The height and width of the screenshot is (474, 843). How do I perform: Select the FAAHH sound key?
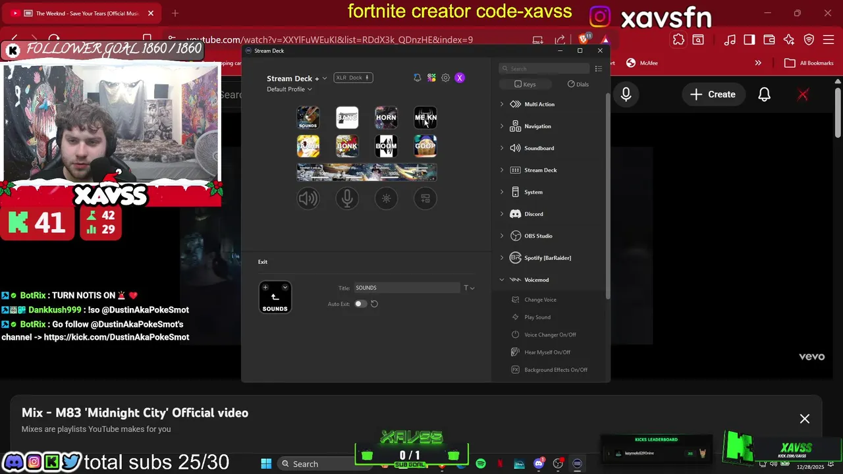[x=308, y=146]
